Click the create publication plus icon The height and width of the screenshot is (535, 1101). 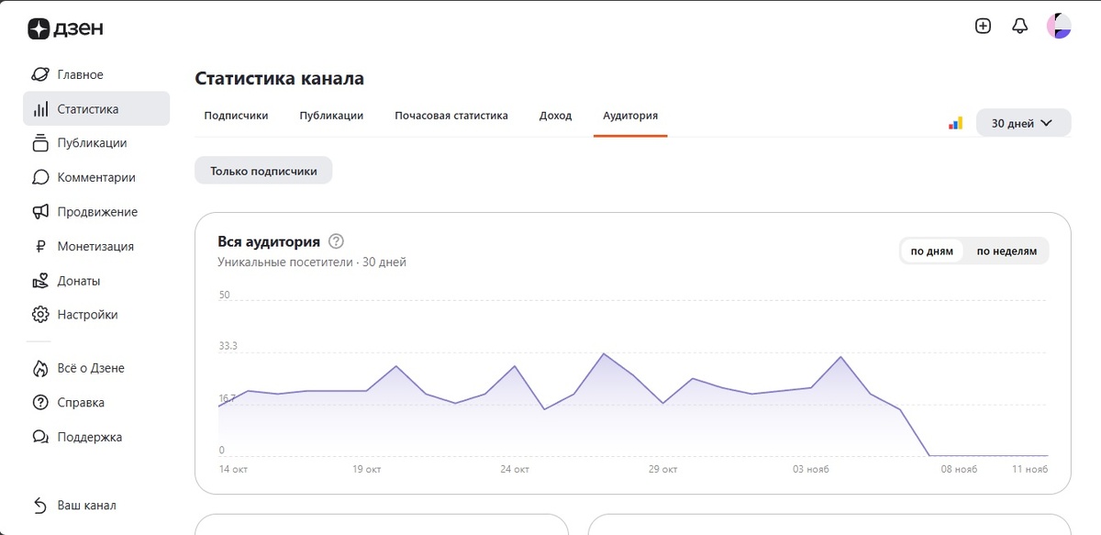[983, 26]
